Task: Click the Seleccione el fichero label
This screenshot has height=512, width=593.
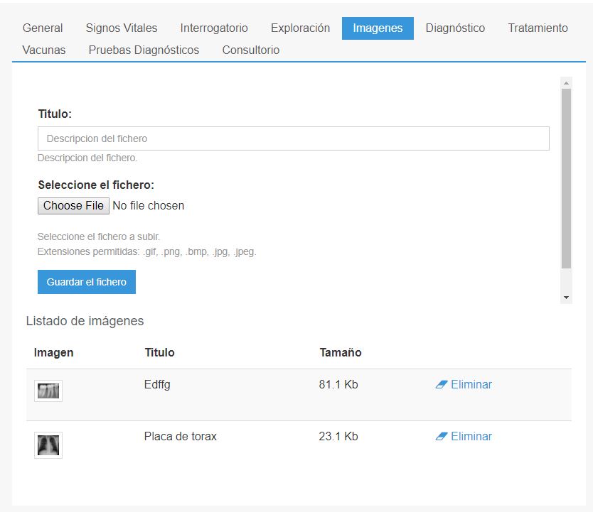Action: (96, 185)
